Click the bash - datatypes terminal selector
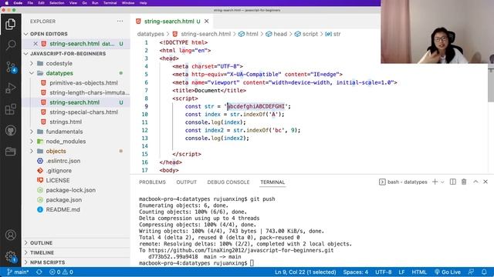 pos(403,182)
